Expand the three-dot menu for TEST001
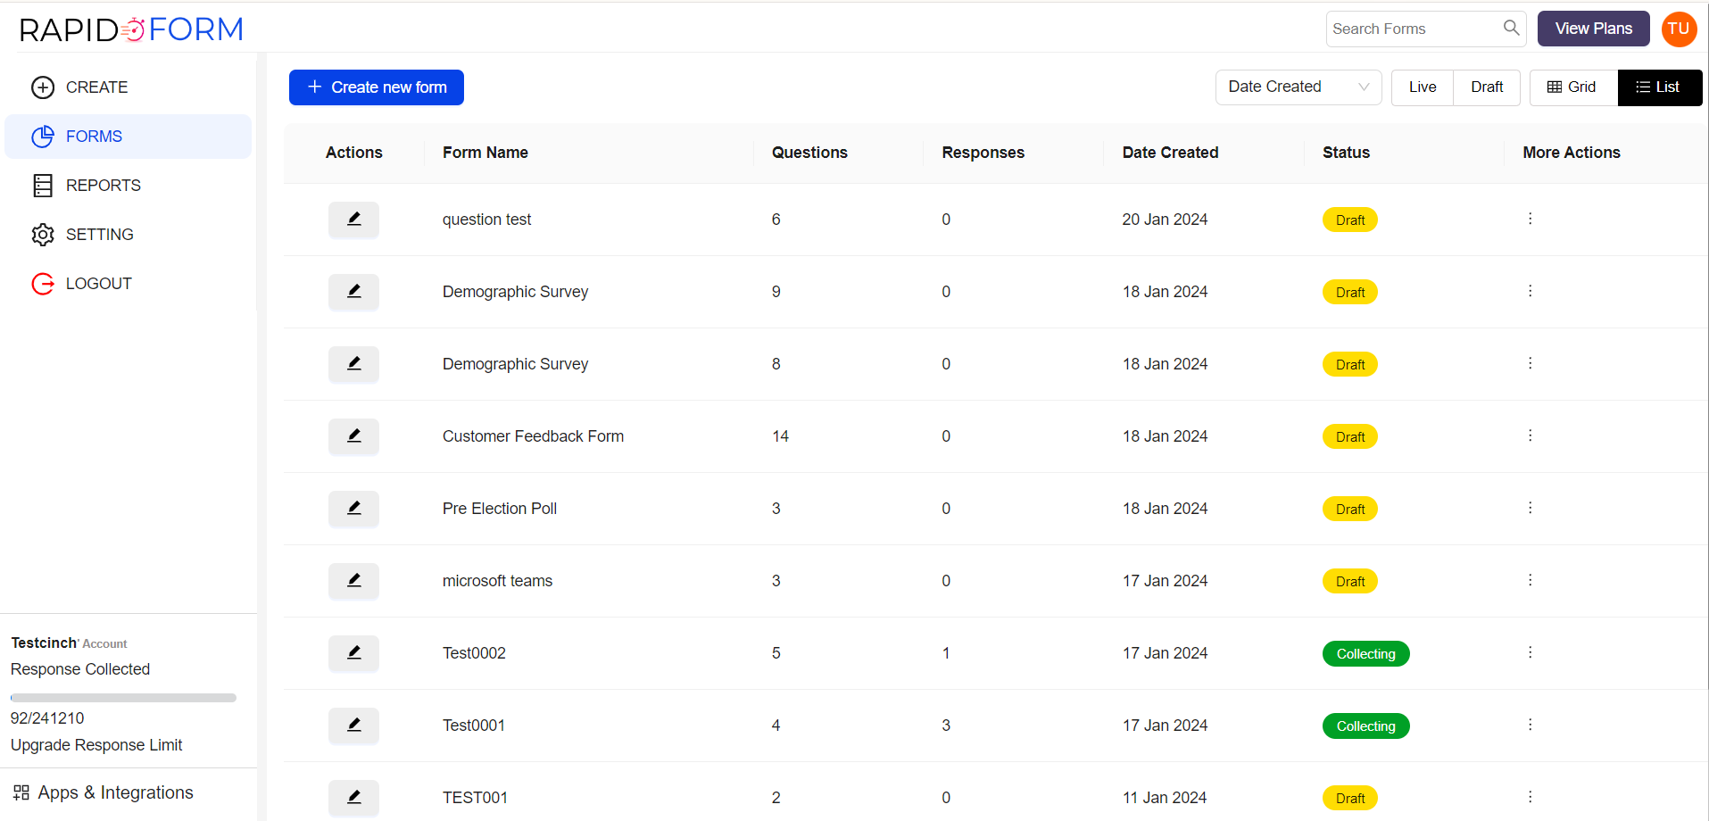 pos(1530,797)
